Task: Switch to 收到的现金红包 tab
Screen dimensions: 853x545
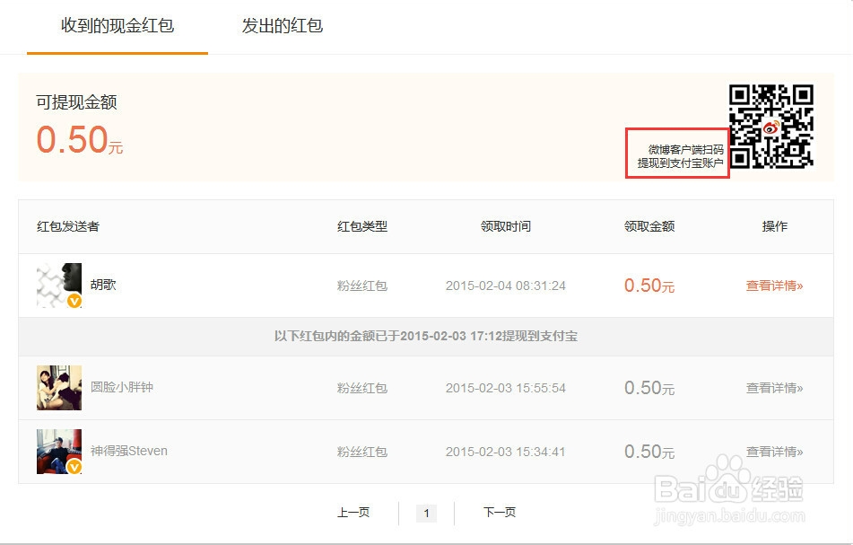Action: click(x=117, y=26)
